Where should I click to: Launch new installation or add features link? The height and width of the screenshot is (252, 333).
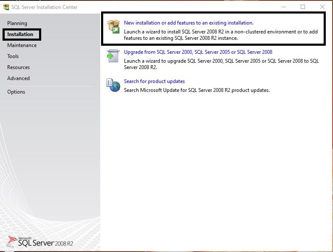(189, 23)
